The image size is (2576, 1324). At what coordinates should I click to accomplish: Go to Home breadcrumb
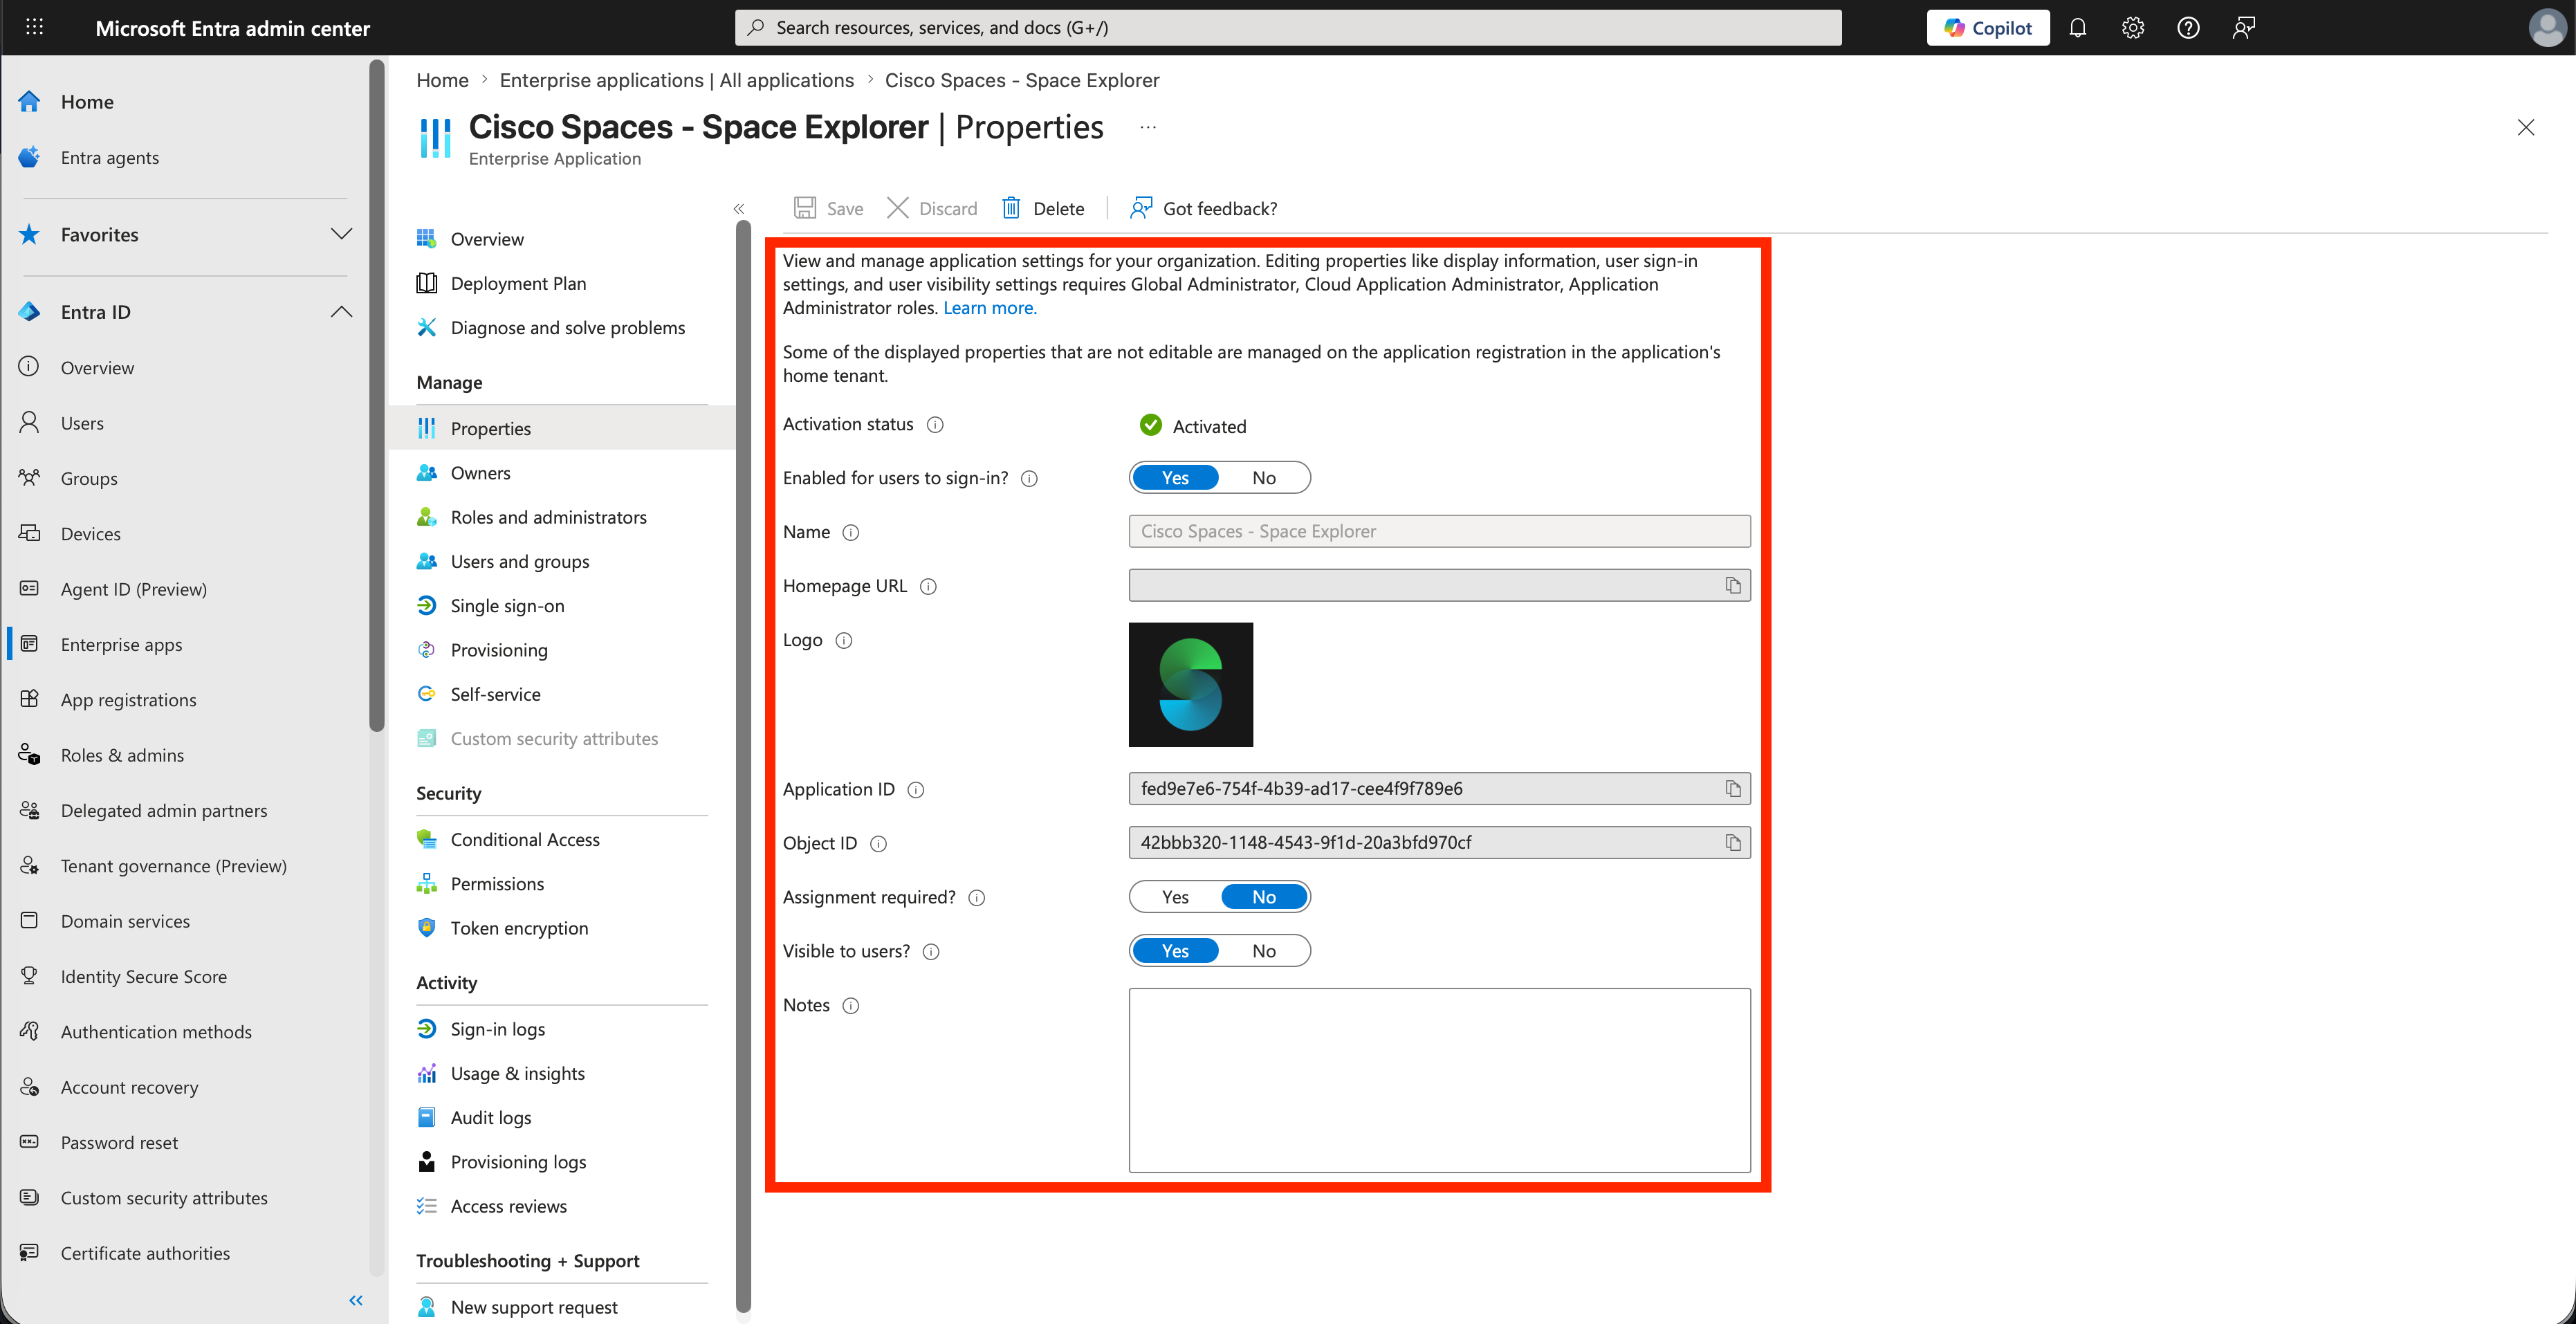442,80
